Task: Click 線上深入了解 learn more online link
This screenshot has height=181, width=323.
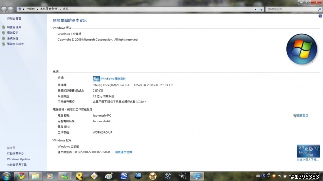Action: pyautogui.click(x=308, y=160)
